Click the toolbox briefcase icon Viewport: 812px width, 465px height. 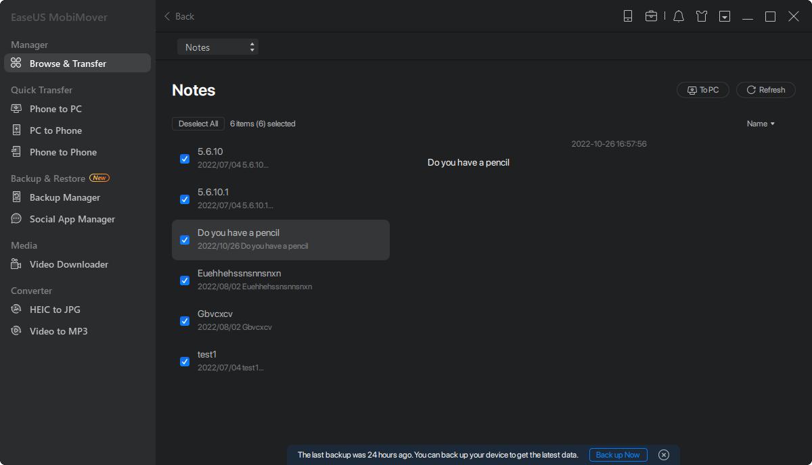pos(651,16)
